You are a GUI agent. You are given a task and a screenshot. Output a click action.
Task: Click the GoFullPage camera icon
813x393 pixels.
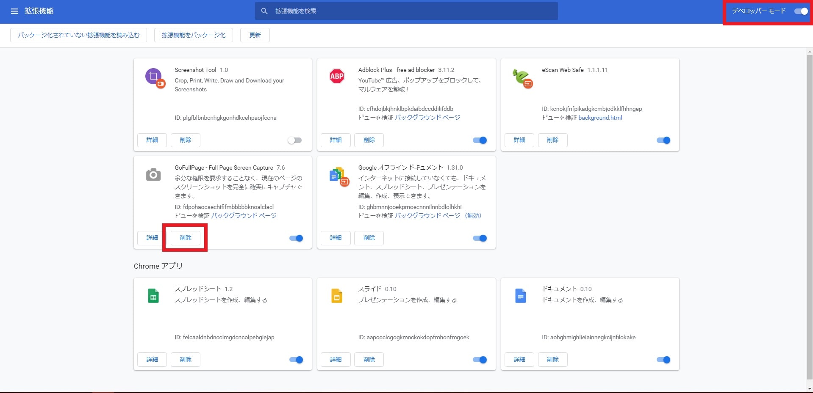153,174
